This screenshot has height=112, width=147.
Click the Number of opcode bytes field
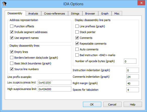point(130,61)
